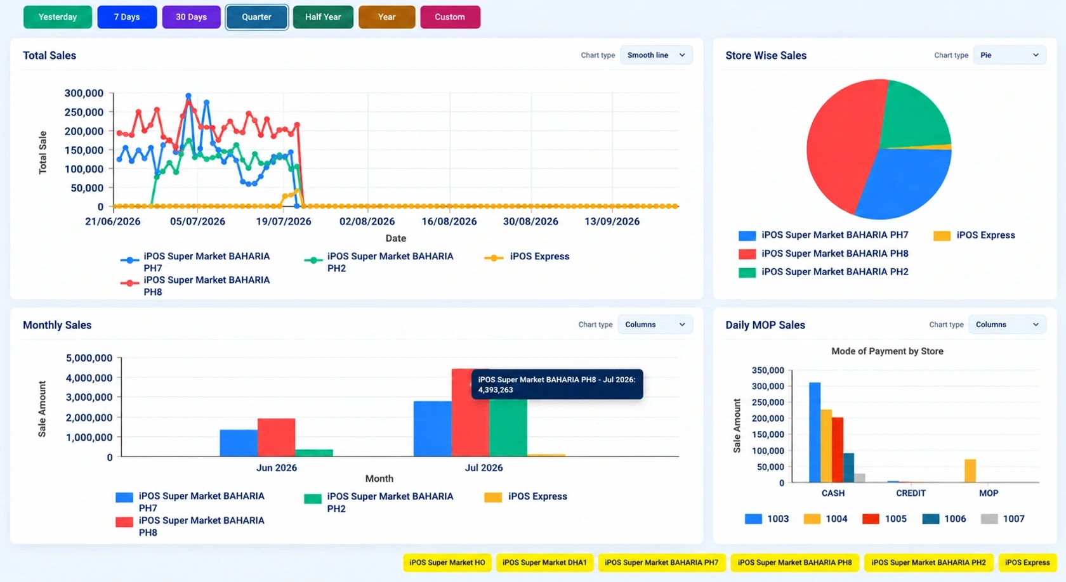Toggle BAHARIA PH2 in Monthly Sales legend
Image resolution: width=1066 pixels, height=582 pixels.
click(379, 502)
